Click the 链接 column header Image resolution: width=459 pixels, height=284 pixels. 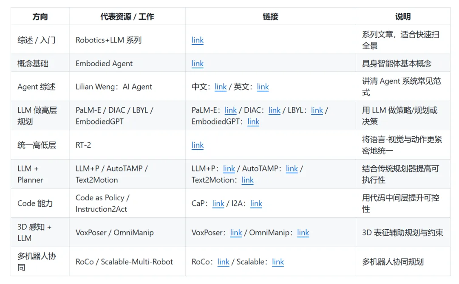(x=270, y=17)
